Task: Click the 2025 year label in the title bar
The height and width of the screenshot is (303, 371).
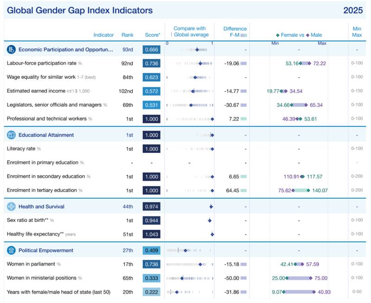Action: click(353, 10)
